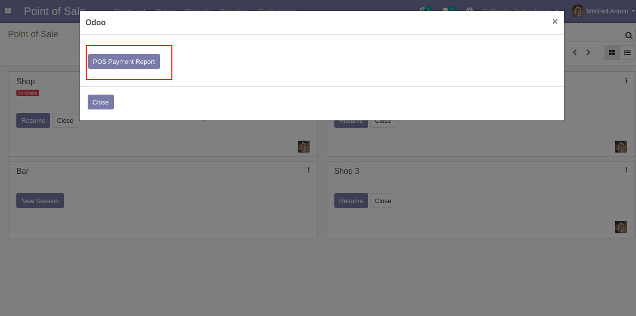
Task: Go to next page arrow
Action: (x=588, y=53)
